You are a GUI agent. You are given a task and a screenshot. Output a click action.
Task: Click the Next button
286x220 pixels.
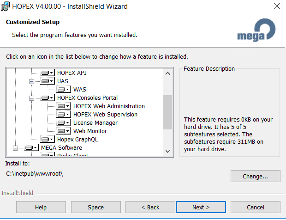pos(201,208)
